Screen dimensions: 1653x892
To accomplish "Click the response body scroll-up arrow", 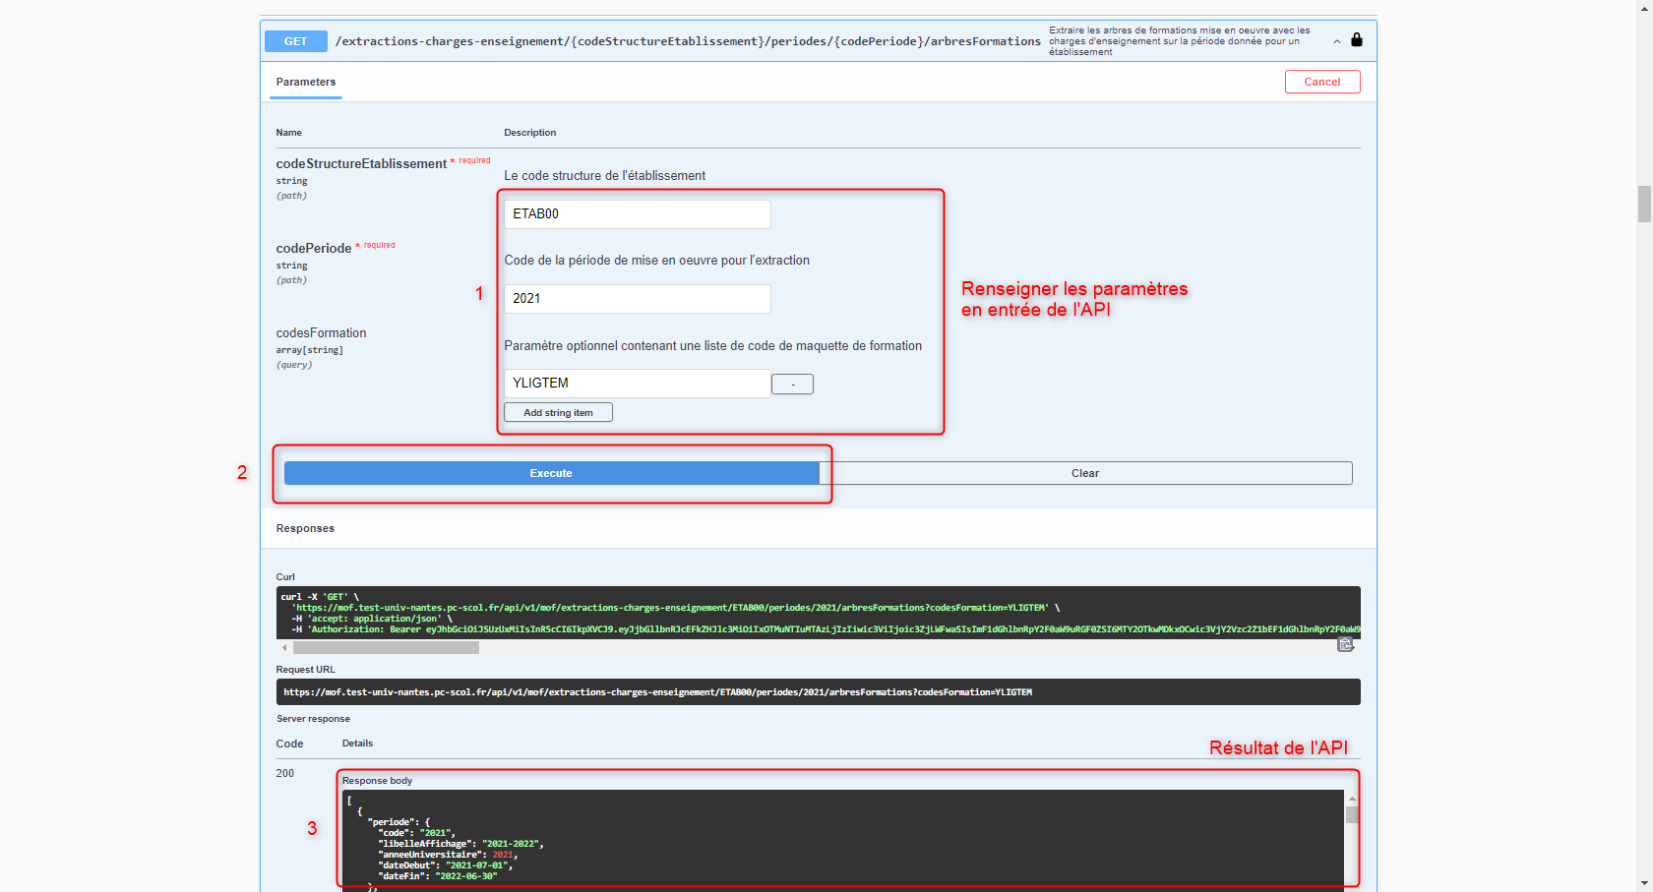I will point(1352,799).
